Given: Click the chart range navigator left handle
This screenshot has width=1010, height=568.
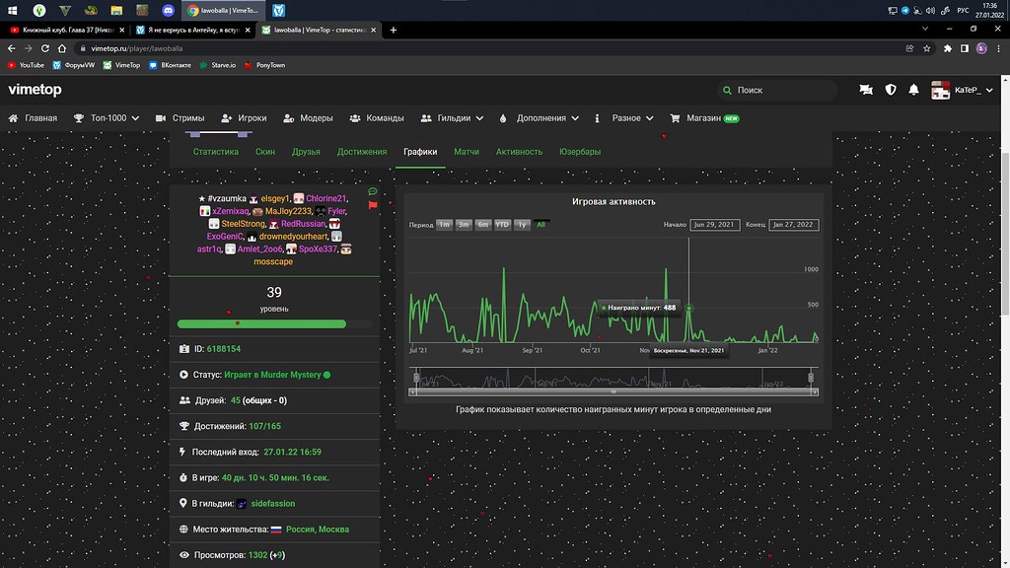Looking at the screenshot, I should tap(416, 378).
